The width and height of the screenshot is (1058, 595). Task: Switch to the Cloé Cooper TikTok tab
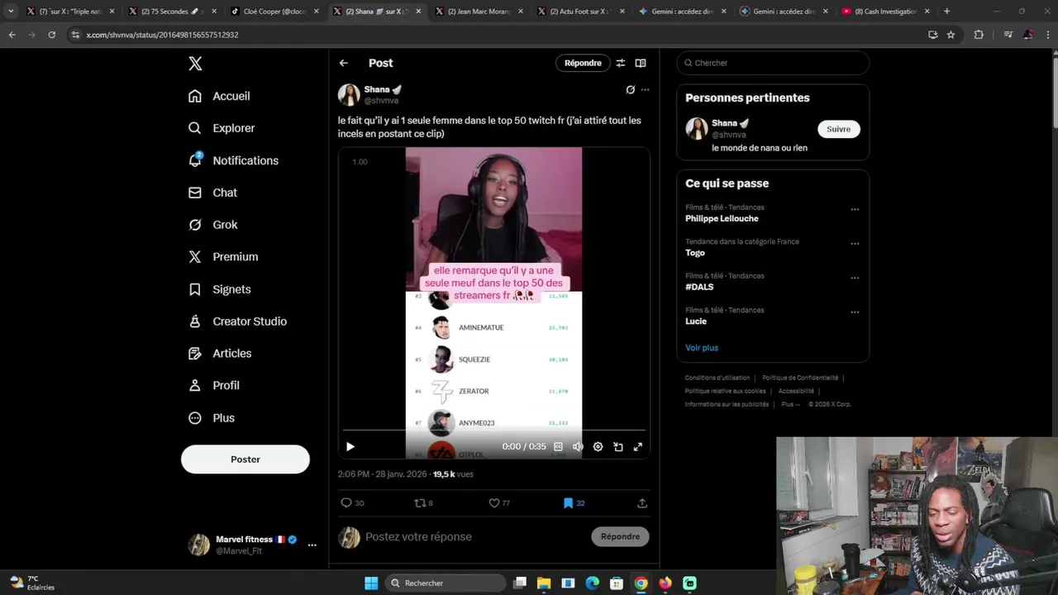pyautogui.click(x=274, y=12)
